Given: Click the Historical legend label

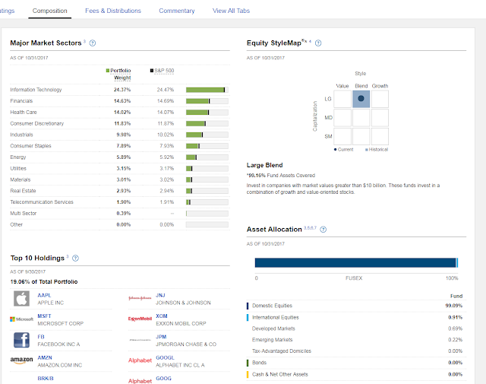Looking at the screenshot, I should 378,150.
